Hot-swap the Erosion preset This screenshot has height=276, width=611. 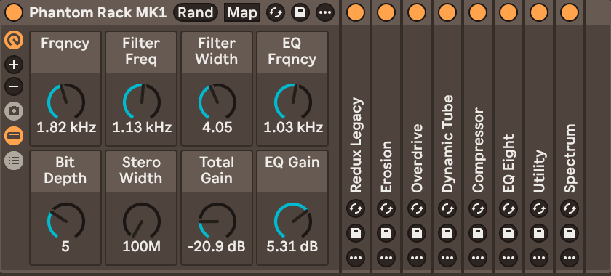386,208
